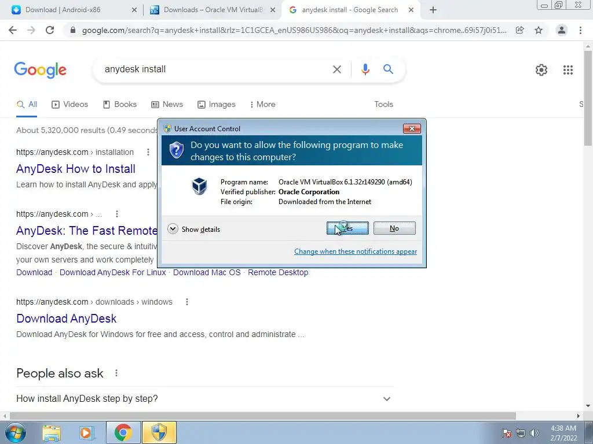Switch to Downloads – Oracle VM VirtualBox tab
The width and height of the screenshot is (593, 444).
pos(213,10)
